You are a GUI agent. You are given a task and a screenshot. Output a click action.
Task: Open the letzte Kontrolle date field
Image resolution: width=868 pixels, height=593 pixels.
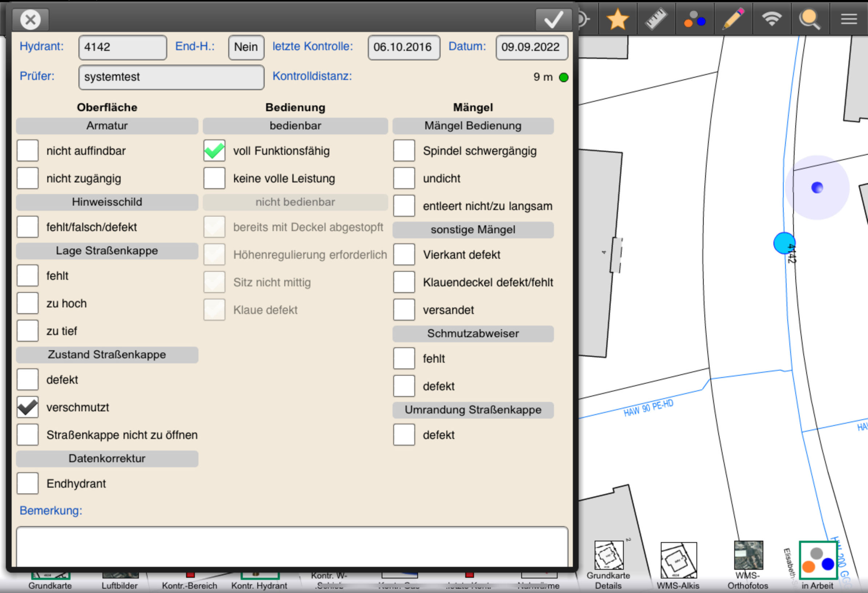(x=403, y=48)
